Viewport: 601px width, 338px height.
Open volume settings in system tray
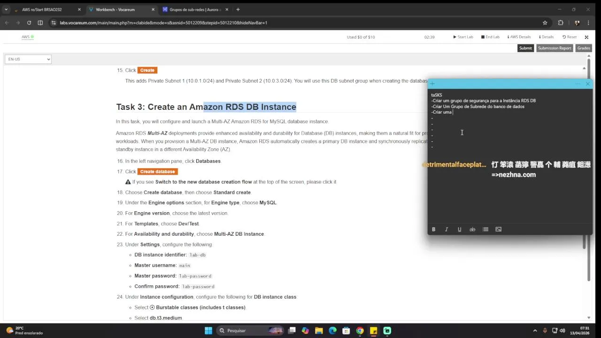(563, 330)
